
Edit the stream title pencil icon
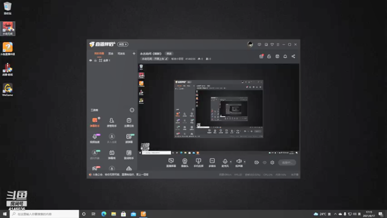(166, 59)
